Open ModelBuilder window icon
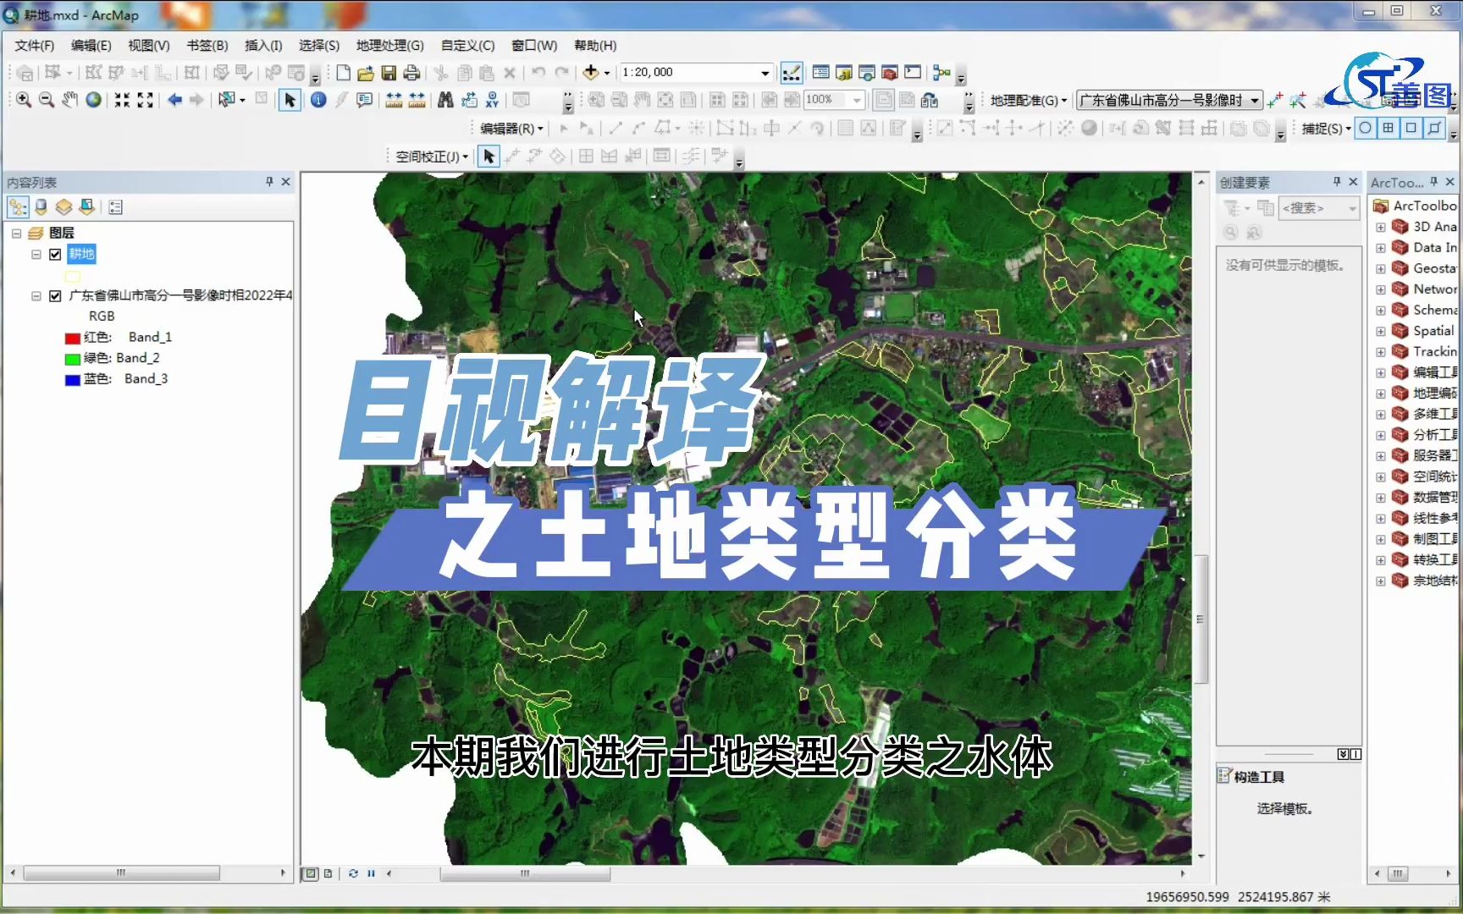 tap(941, 73)
